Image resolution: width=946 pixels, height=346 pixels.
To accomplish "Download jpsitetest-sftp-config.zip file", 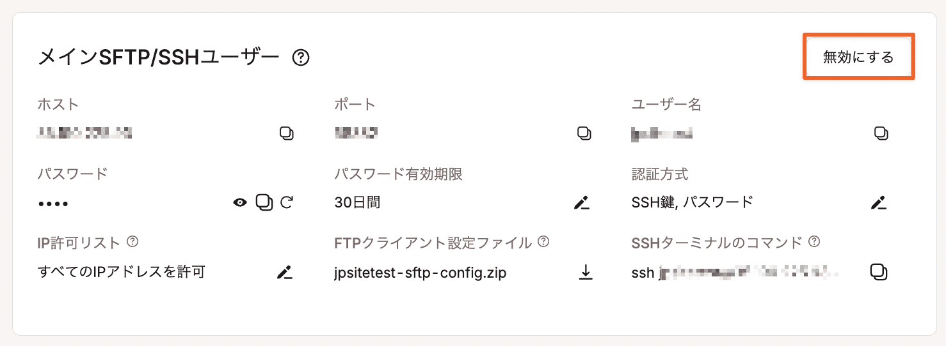I will (585, 273).
